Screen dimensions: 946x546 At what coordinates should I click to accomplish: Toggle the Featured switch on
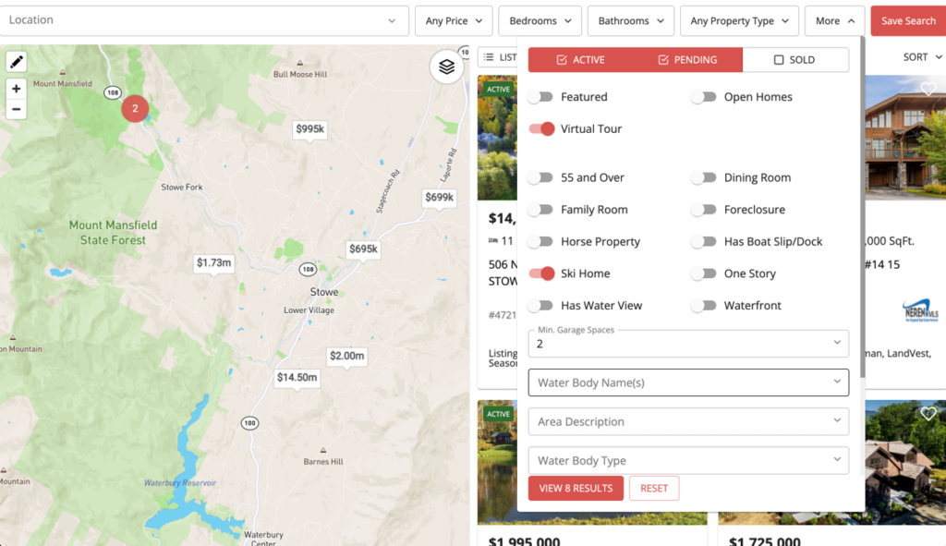click(x=540, y=96)
